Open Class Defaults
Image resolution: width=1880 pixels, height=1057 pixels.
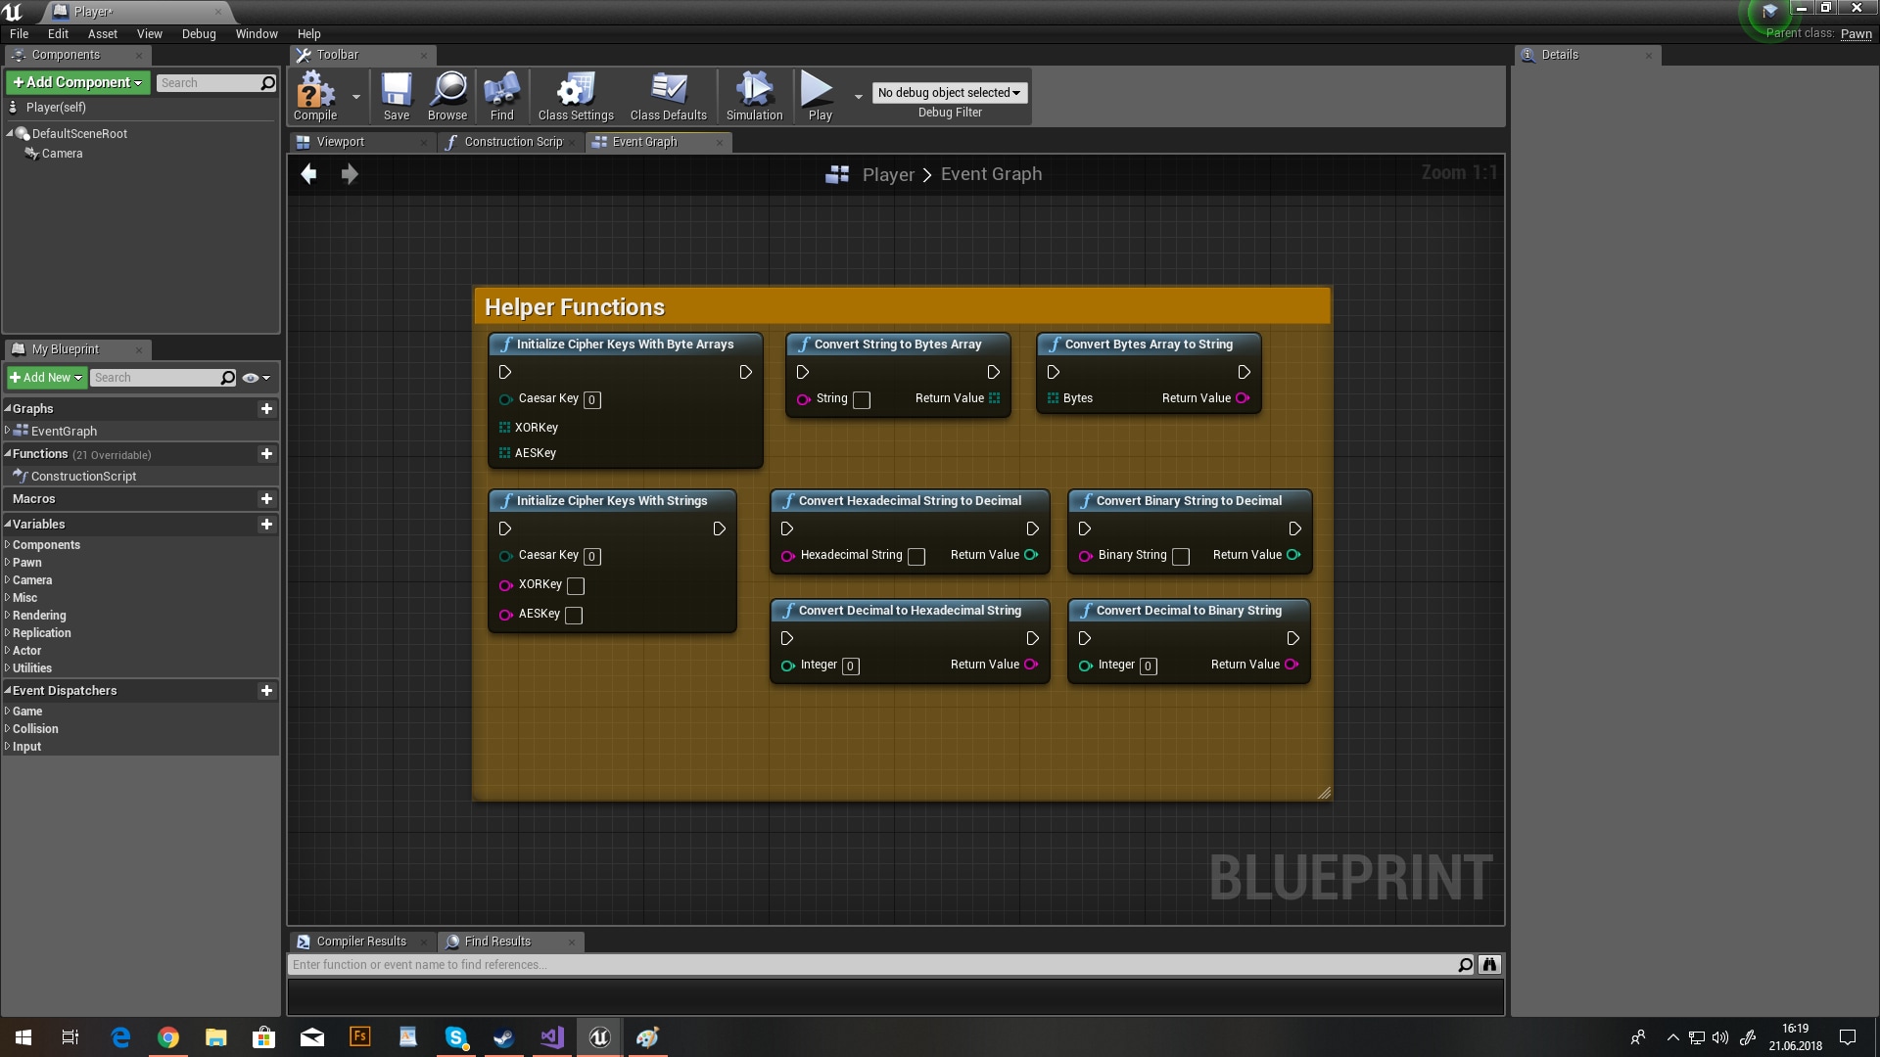[668, 95]
